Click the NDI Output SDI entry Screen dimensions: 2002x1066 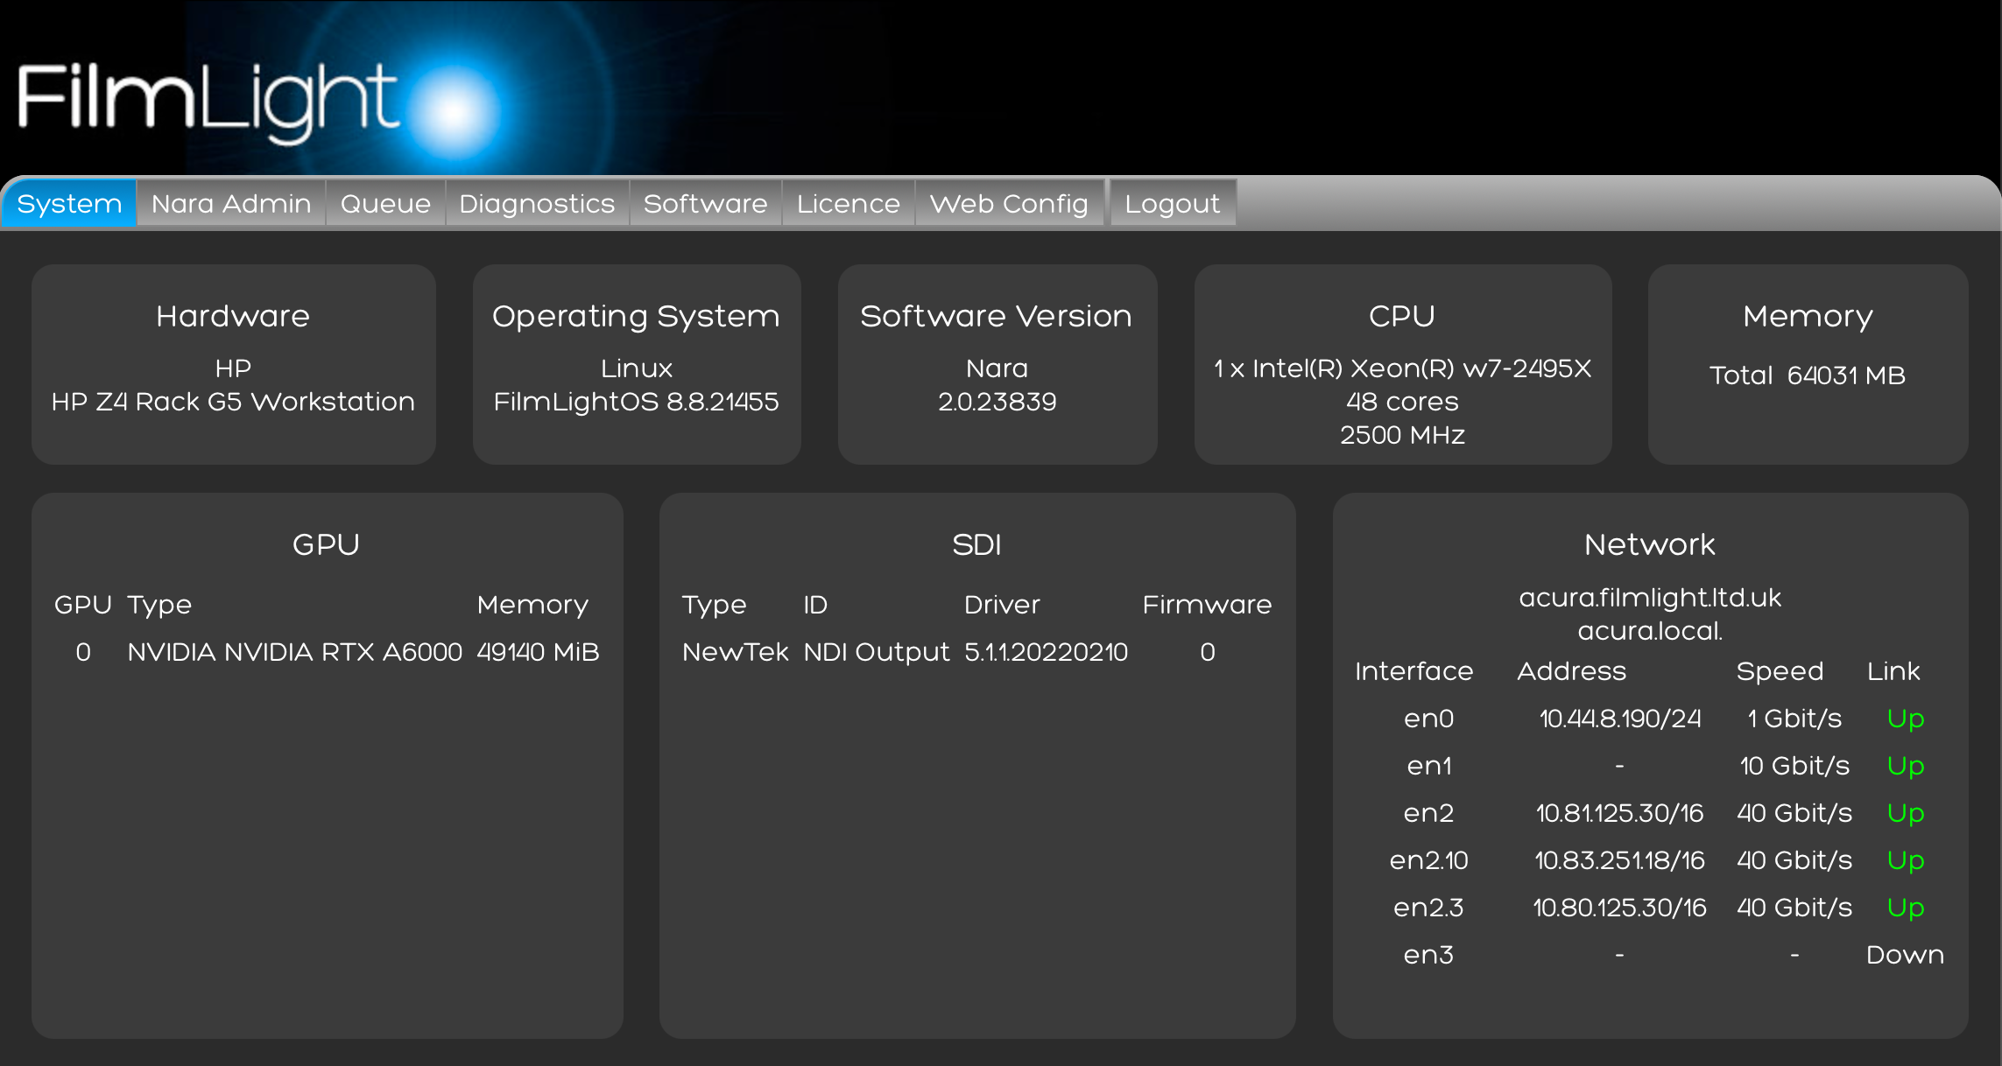point(876,652)
